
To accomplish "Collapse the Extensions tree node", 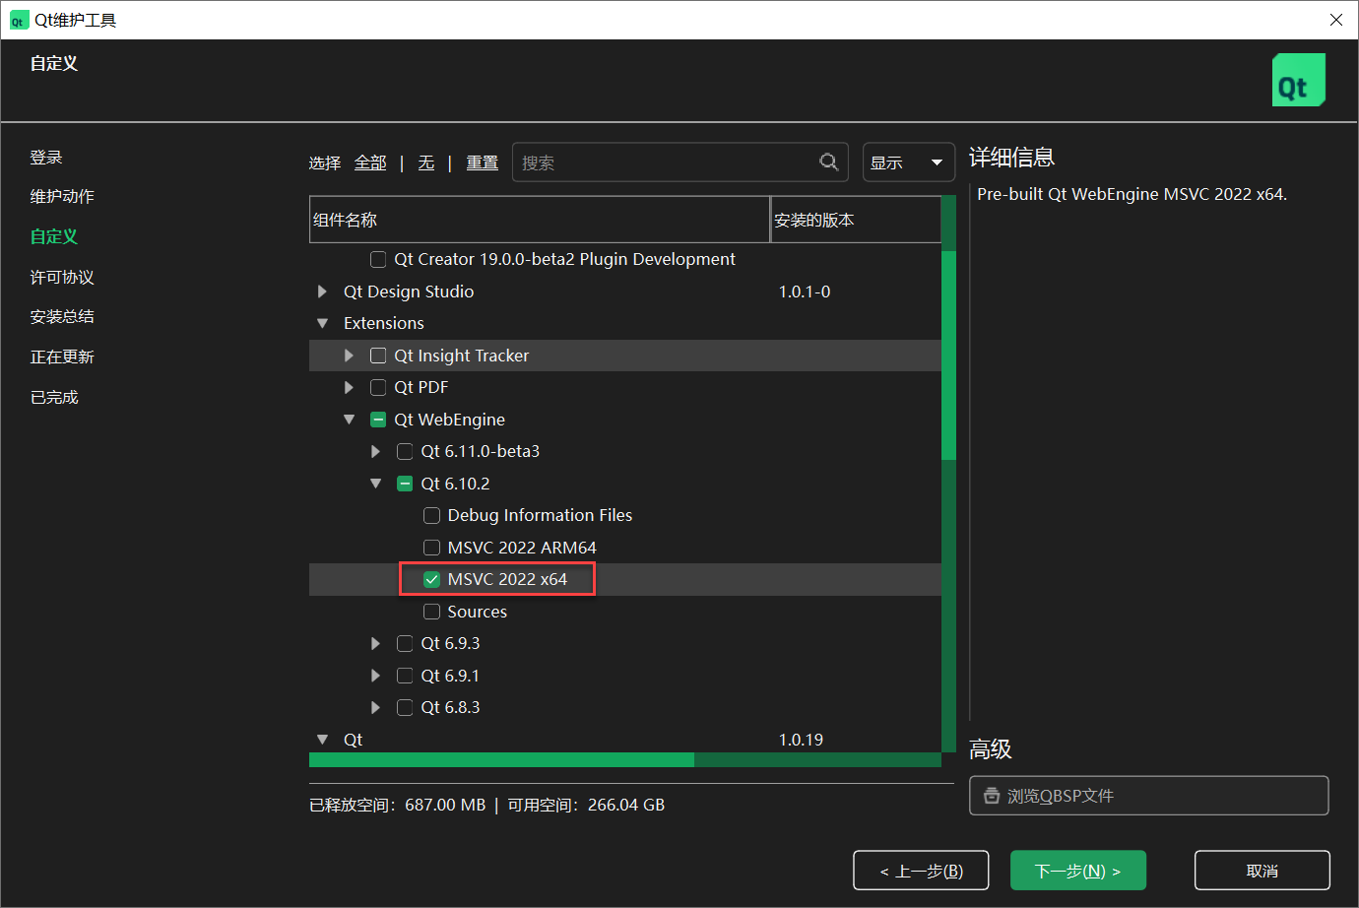I will (322, 323).
